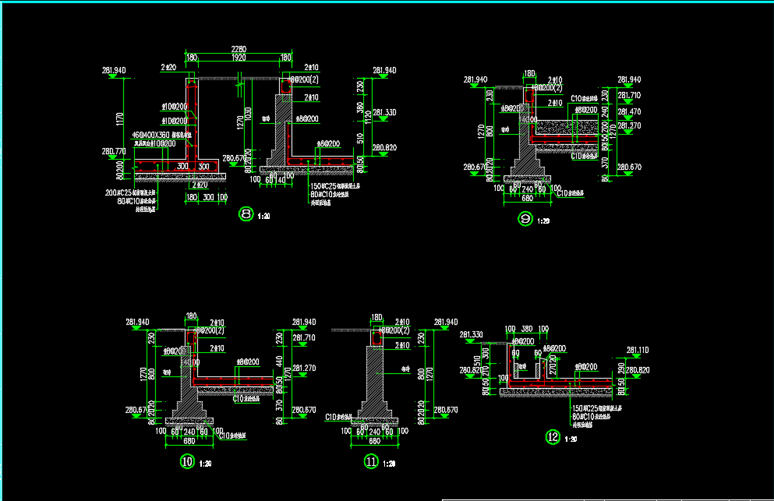Click the circled detail number 8 marker

[x=246, y=213]
